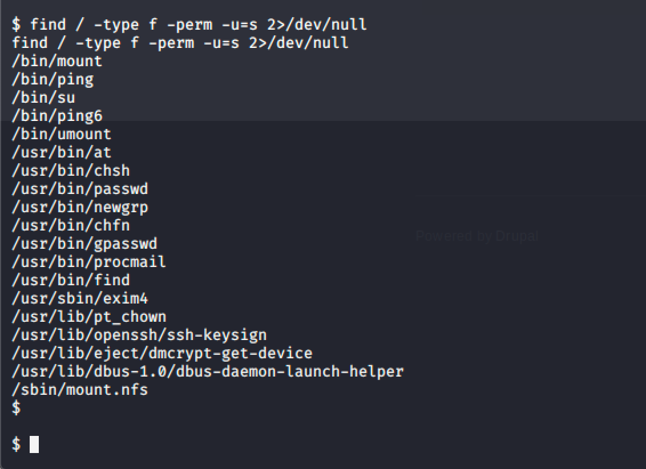Click the /bin/umount output line
Screen dimensions: 646x469
pyautogui.click(x=62, y=134)
